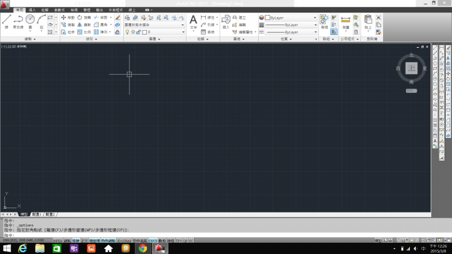The height and width of the screenshot is (254, 452).
Task: Click the Trim (修剪) tool
Action: [x=100, y=18]
